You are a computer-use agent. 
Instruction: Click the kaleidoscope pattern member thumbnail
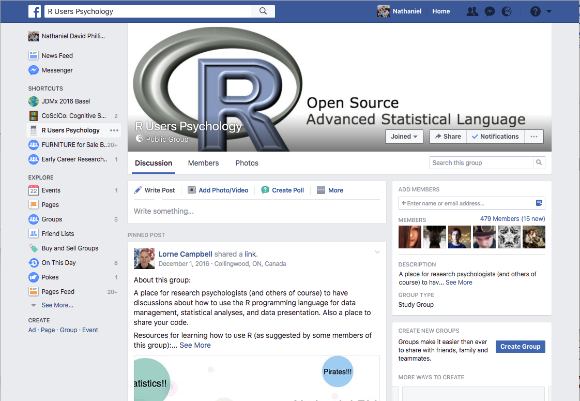pyautogui.click(x=509, y=237)
